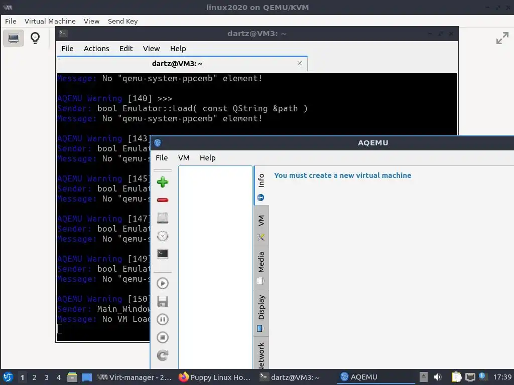This screenshot has width=514, height=385.
Task: Click the empty virtual machine list in AQEMU
Action: click(x=215, y=267)
